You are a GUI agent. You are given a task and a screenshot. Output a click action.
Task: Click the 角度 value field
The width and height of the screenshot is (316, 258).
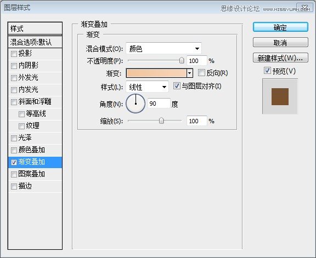point(159,104)
